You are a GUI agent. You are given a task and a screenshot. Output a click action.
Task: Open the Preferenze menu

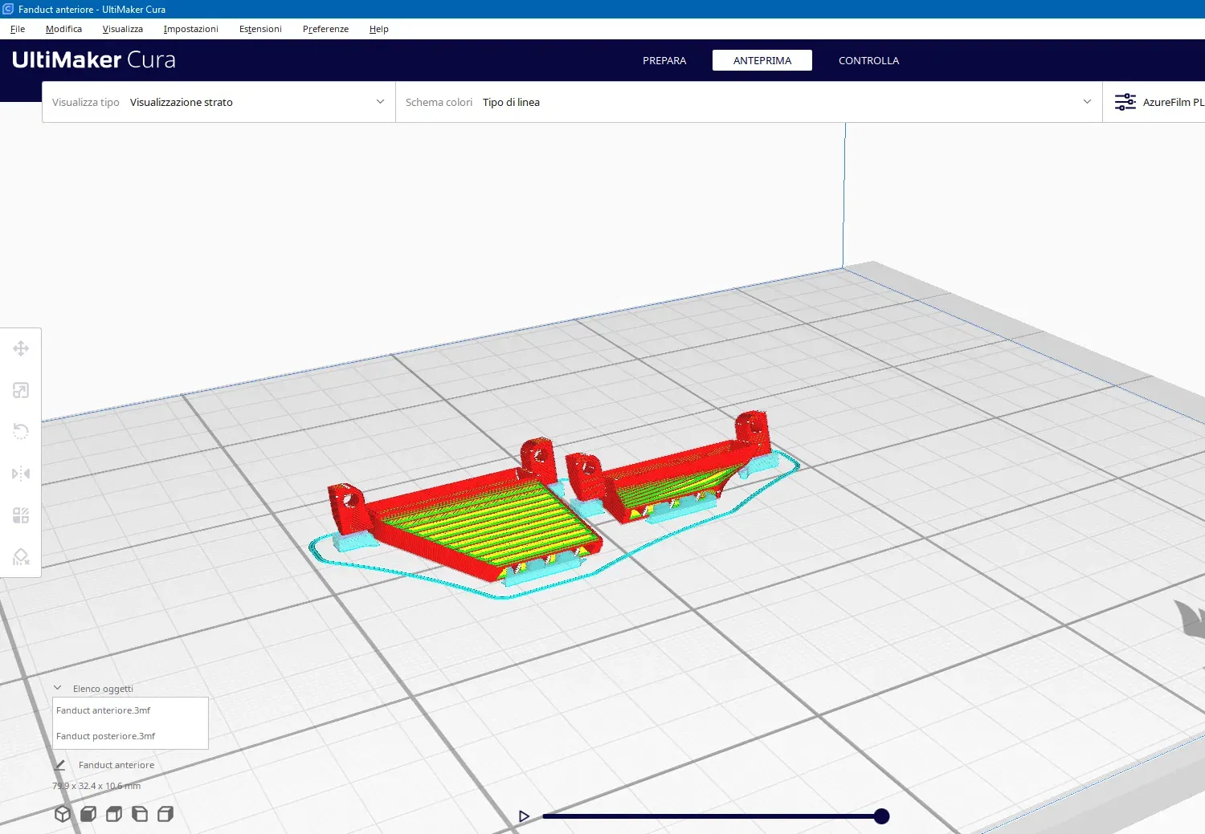click(x=325, y=29)
